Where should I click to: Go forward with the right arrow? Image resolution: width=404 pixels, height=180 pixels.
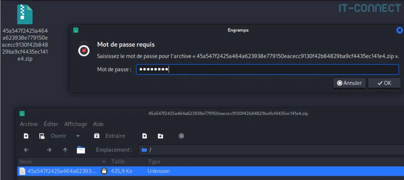tap(49, 150)
